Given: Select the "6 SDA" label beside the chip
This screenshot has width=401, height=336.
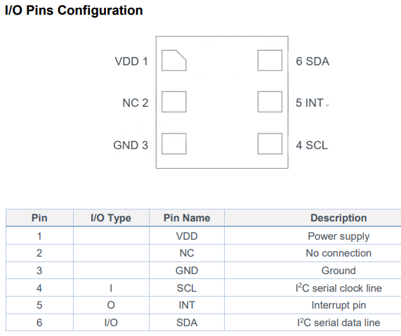Looking at the screenshot, I should pyautogui.click(x=313, y=61).
